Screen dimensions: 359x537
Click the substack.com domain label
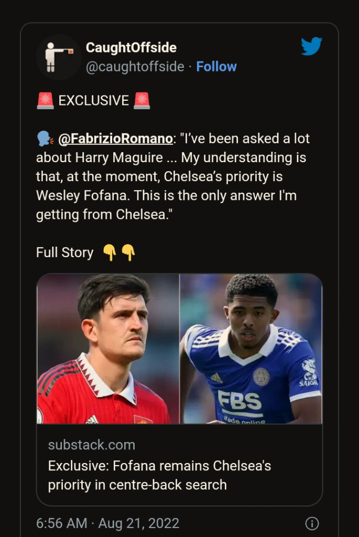[x=92, y=445]
